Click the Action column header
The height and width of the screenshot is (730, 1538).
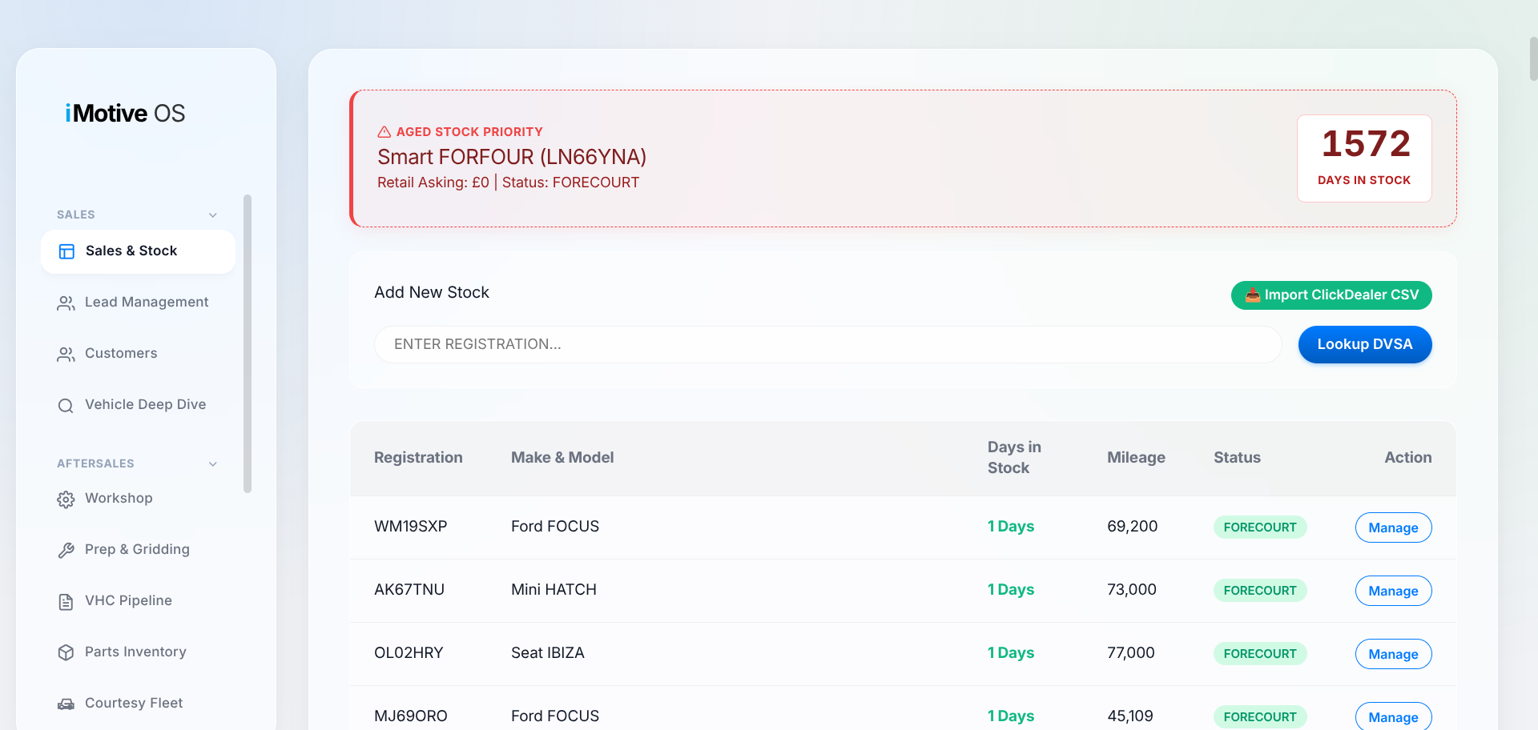tap(1407, 458)
